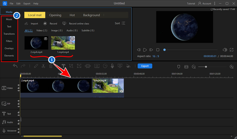This screenshot has width=237, height=139.
Task: Mute the PIP track
Action: [19, 101]
